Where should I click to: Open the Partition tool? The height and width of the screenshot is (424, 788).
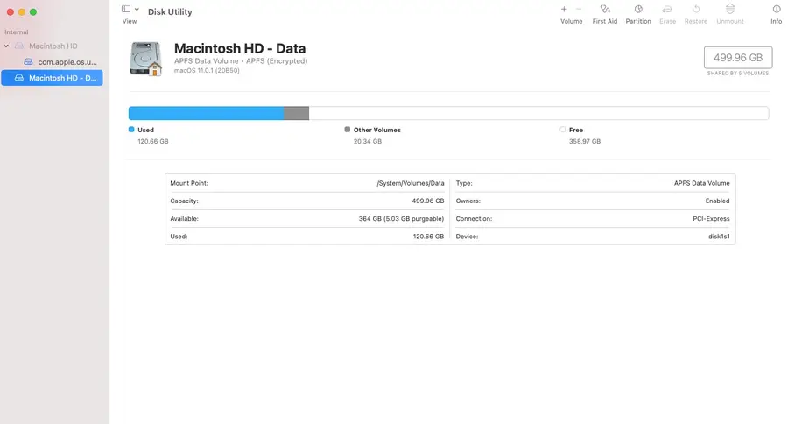pos(637,9)
